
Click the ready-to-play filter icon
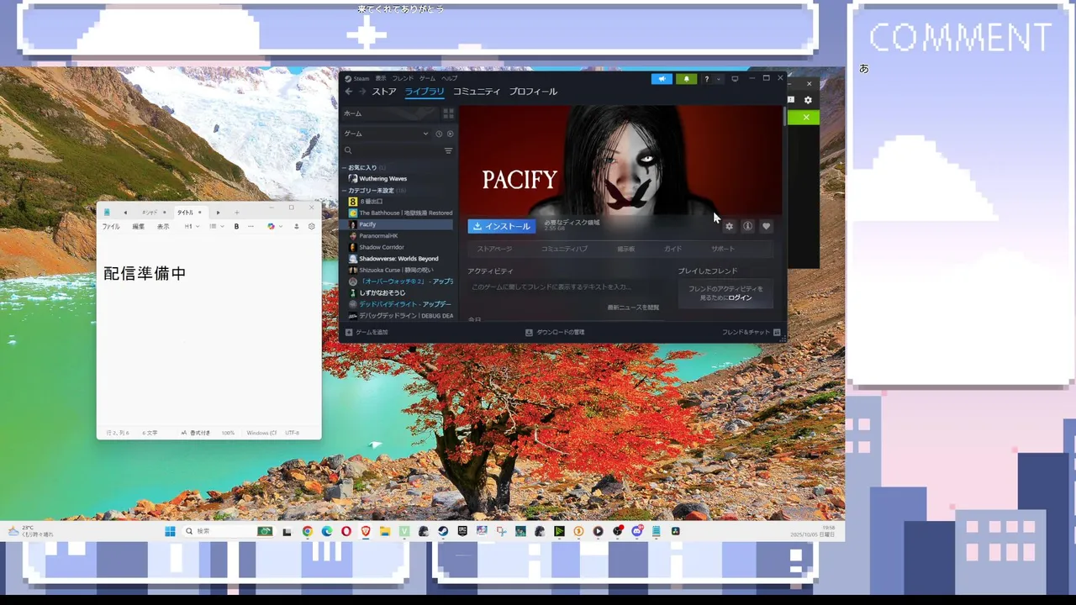click(450, 134)
